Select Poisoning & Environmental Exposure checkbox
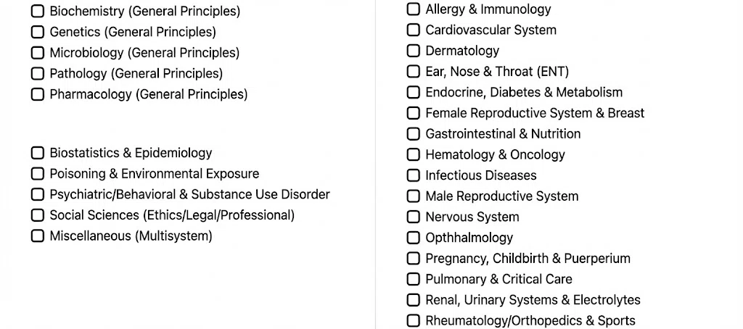 38,174
